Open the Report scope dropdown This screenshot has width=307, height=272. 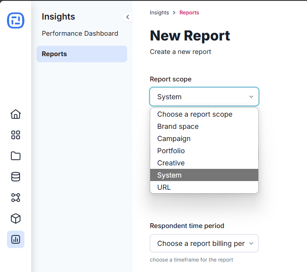tap(204, 97)
